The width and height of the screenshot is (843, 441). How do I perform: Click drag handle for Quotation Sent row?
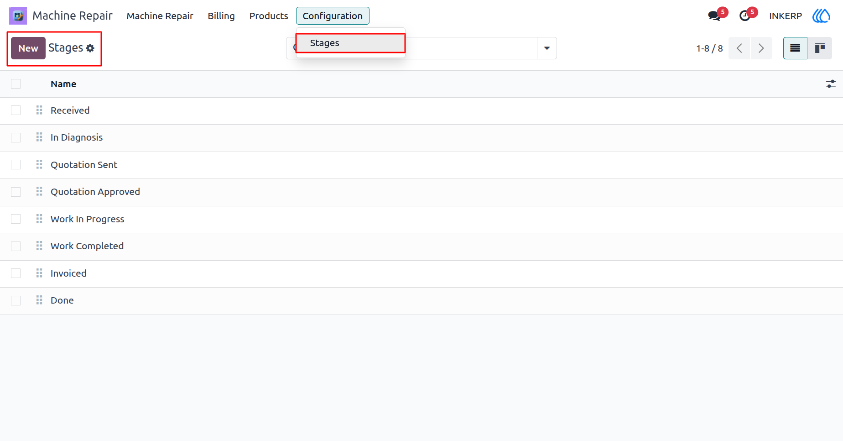pos(39,164)
